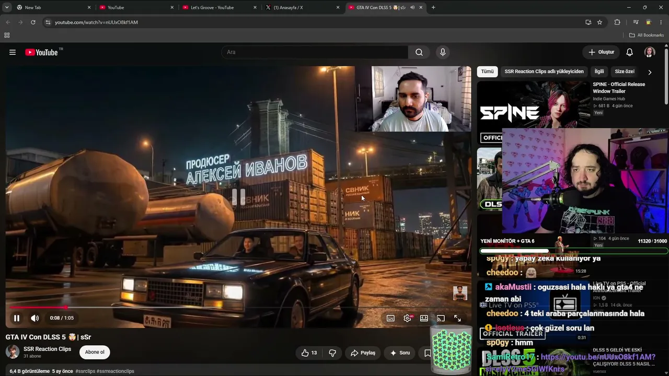Screen dimensions: 669x376
Task: Open the All Bookmarks folder
Action: 647,35
